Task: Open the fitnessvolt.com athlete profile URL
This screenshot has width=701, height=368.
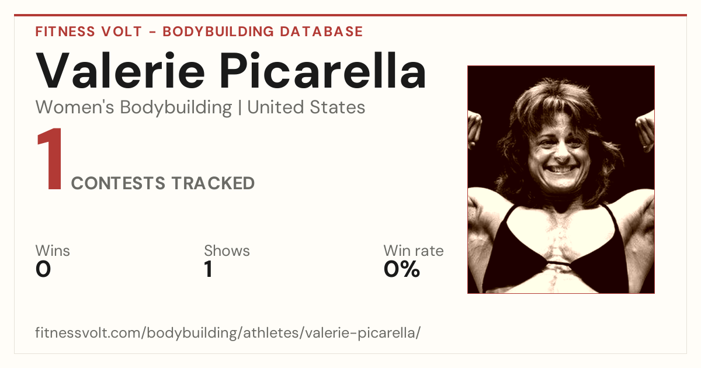Action: (228, 334)
